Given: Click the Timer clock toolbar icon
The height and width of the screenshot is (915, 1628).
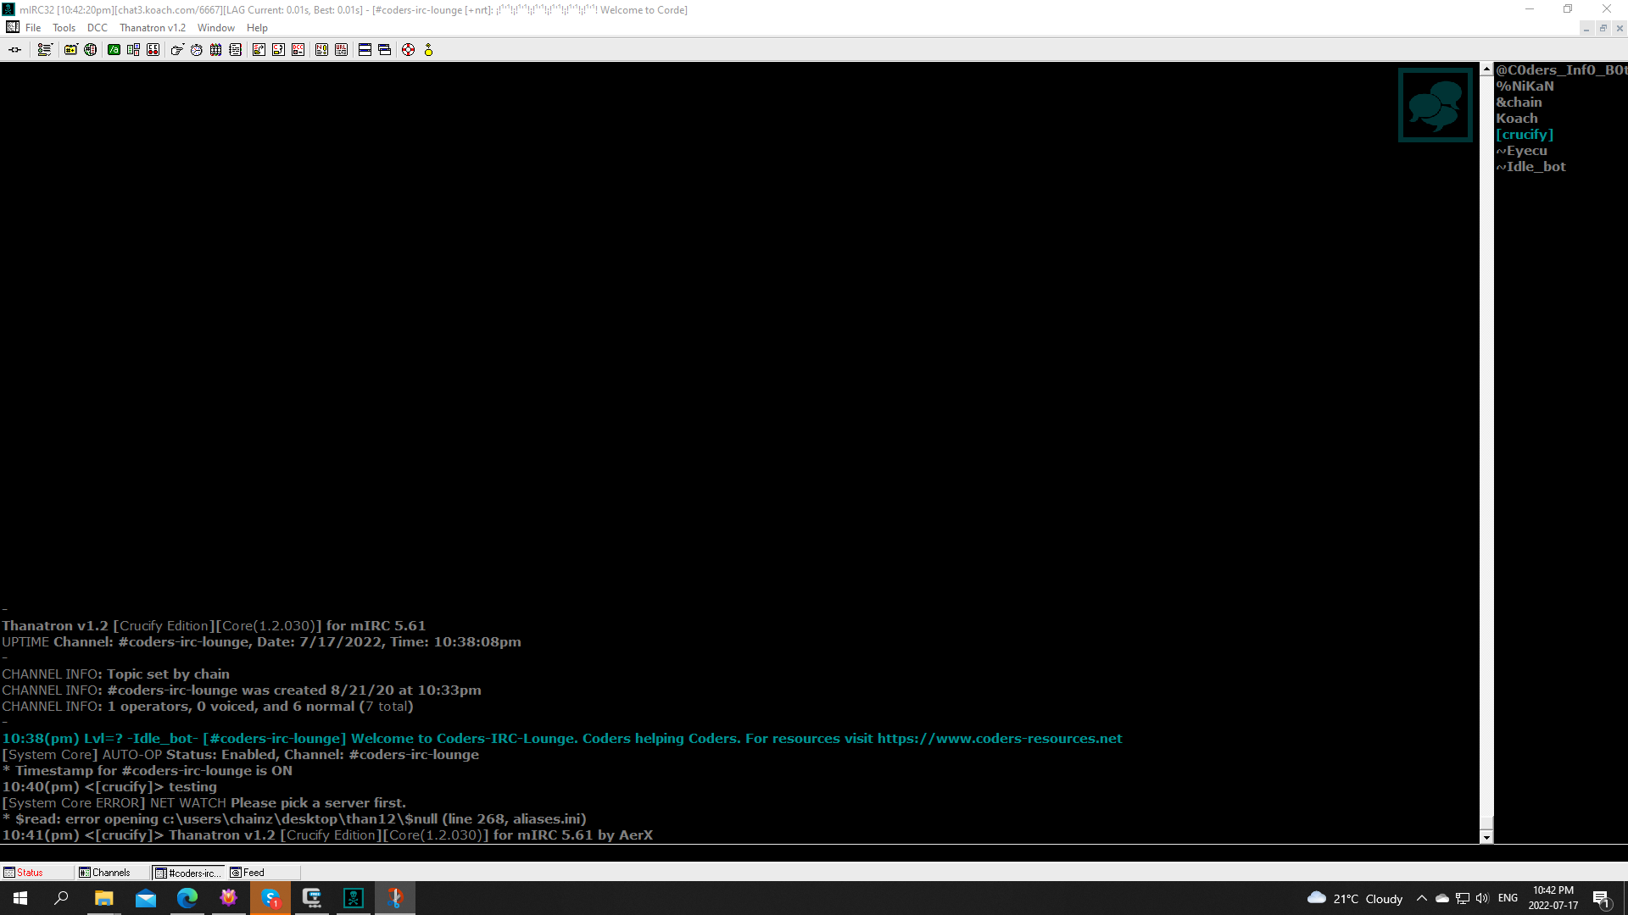Looking at the screenshot, I should pyautogui.click(x=196, y=50).
